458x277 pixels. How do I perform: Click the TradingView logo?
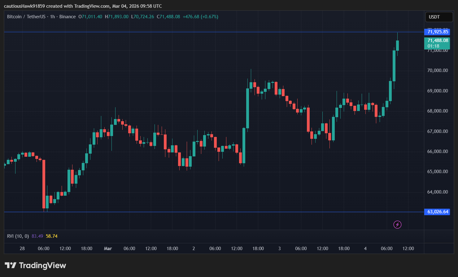coord(35,265)
